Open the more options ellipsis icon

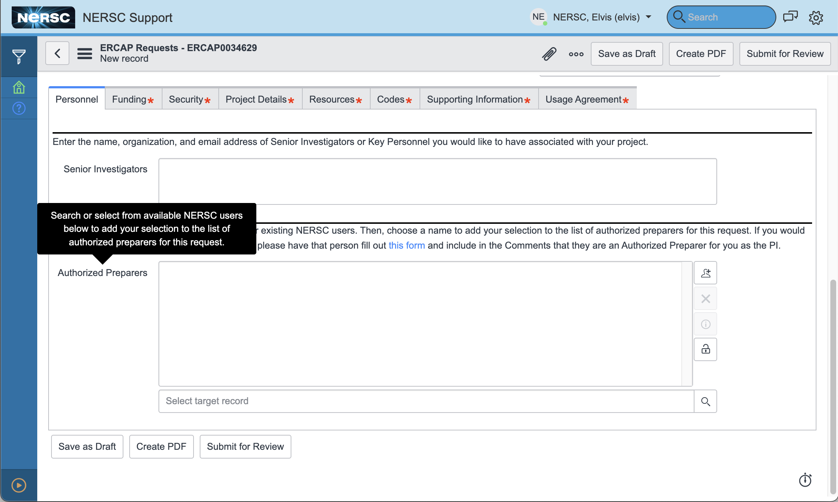point(576,54)
